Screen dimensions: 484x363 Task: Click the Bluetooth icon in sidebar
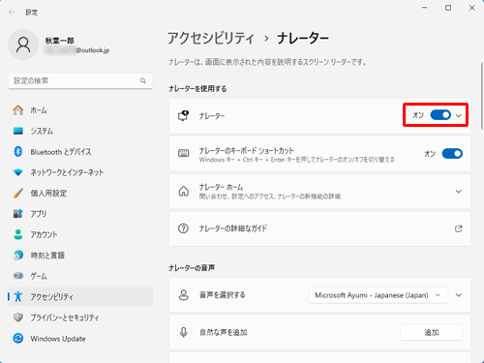[18, 151]
